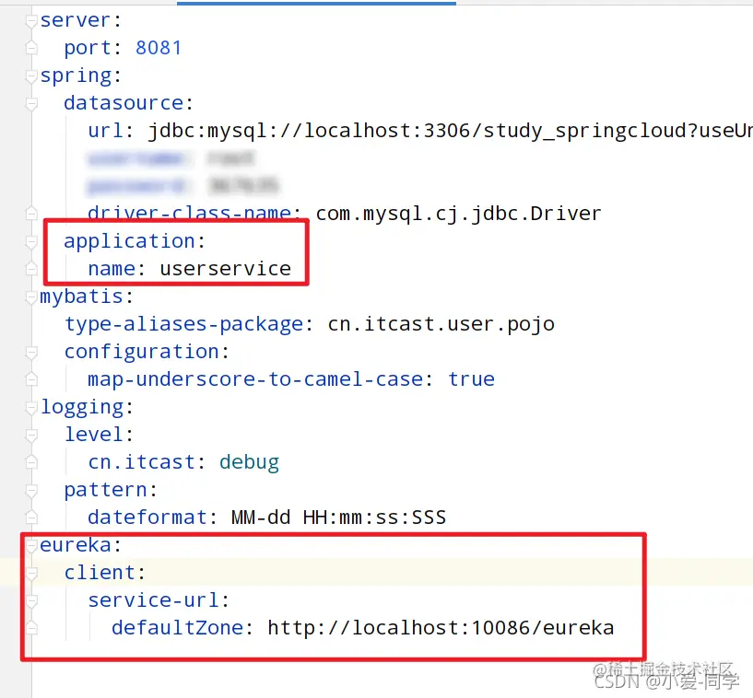The height and width of the screenshot is (698, 753).
Task: Collapse the mybatis block fold marker
Action: tap(31, 297)
